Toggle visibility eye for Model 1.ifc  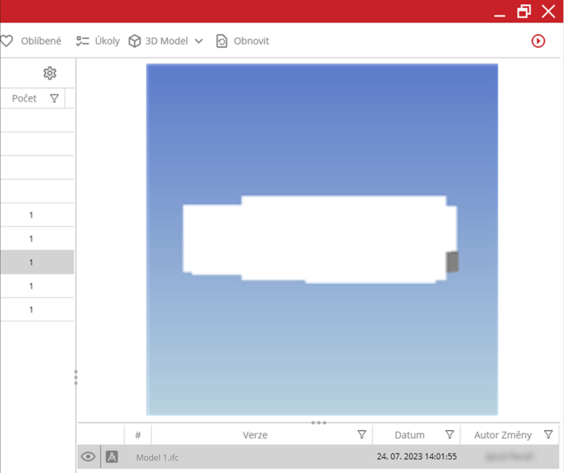88,457
